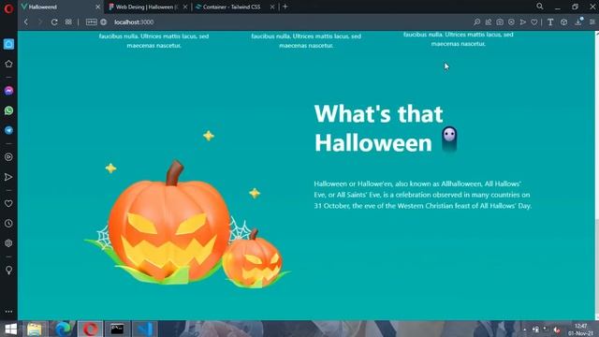
Task: Open Microsoft Edge from taskbar
Action: (x=63, y=329)
